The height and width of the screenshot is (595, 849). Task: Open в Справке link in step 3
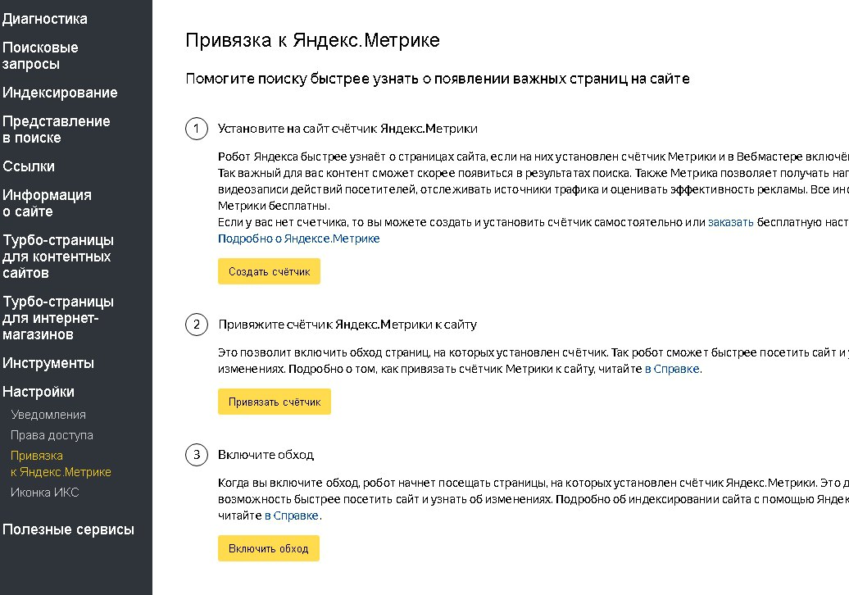click(x=292, y=516)
